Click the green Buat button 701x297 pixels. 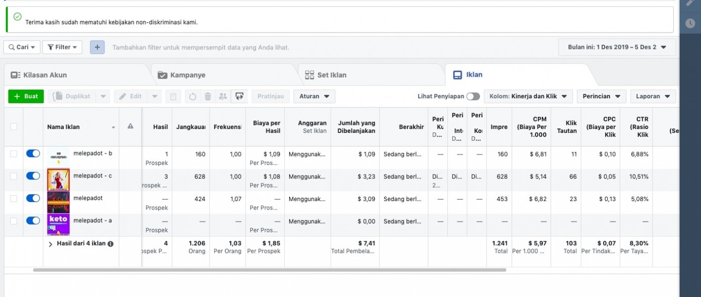pyautogui.click(x=26, y=96)
